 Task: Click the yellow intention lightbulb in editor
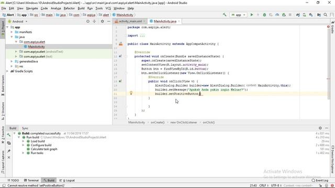(131, 93)
